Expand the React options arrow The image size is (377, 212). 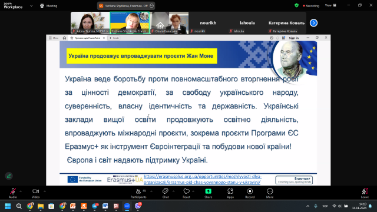[x=193, y=191]
